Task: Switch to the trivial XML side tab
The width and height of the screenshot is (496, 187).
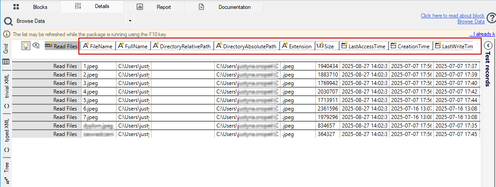Action: coord(6,92)
